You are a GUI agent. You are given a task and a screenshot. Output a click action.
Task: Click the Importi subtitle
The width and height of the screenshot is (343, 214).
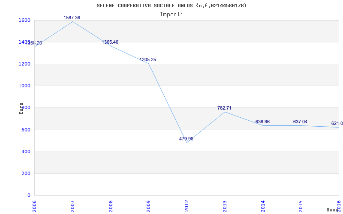point(171,15)
